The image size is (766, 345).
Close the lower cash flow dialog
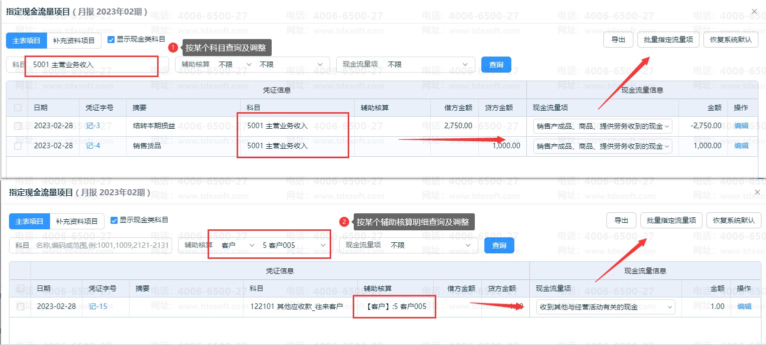pos(757,192)
